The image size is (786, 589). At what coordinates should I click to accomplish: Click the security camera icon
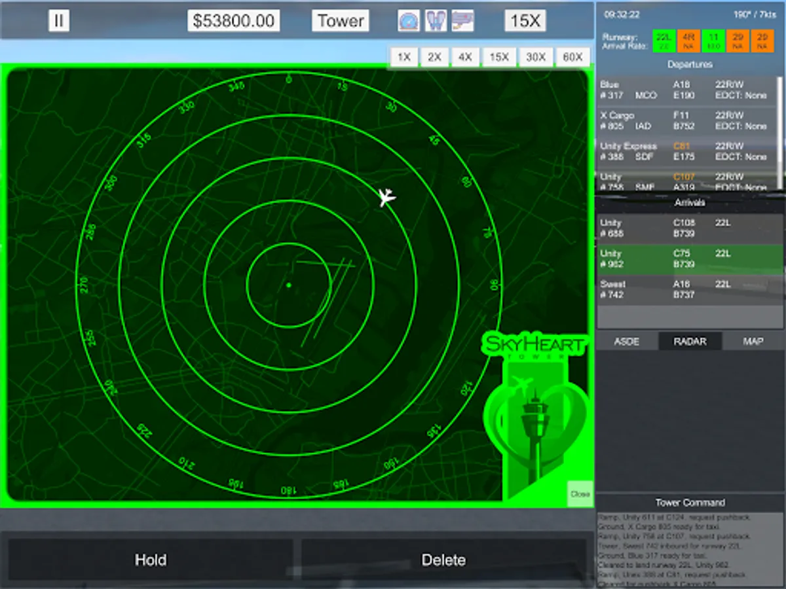462,20
